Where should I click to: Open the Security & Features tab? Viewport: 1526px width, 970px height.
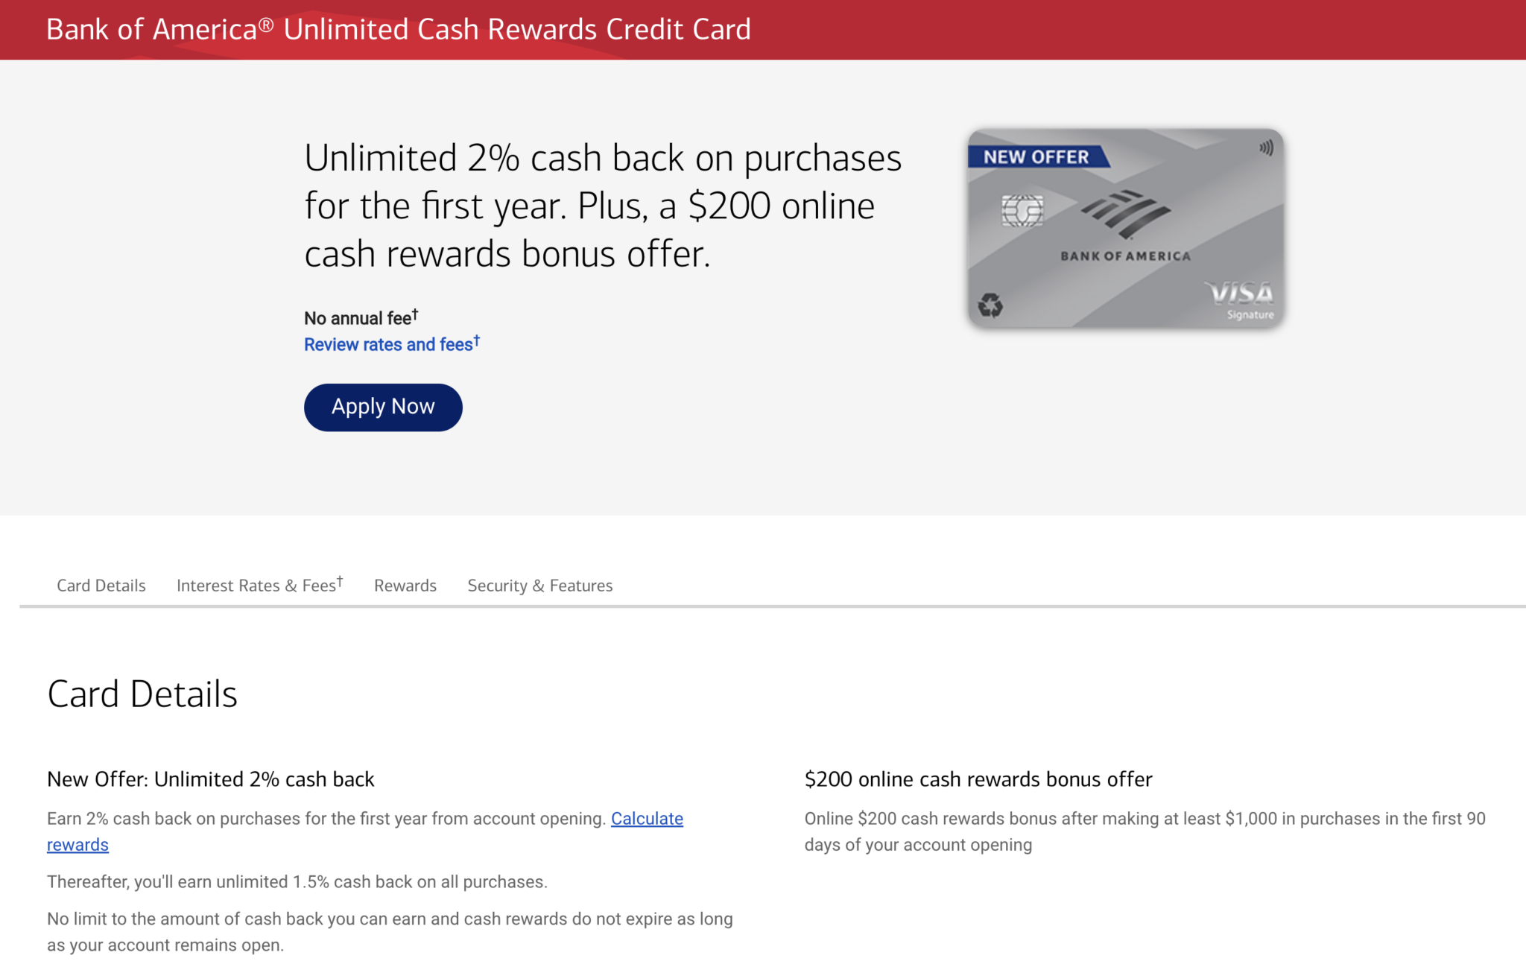pos(539,586)
